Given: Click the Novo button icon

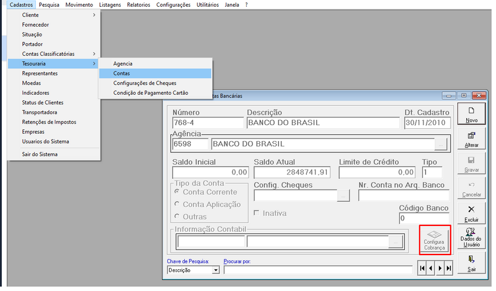Looking at the screenshot, I should pyautogui.click(x=471, y=114).
